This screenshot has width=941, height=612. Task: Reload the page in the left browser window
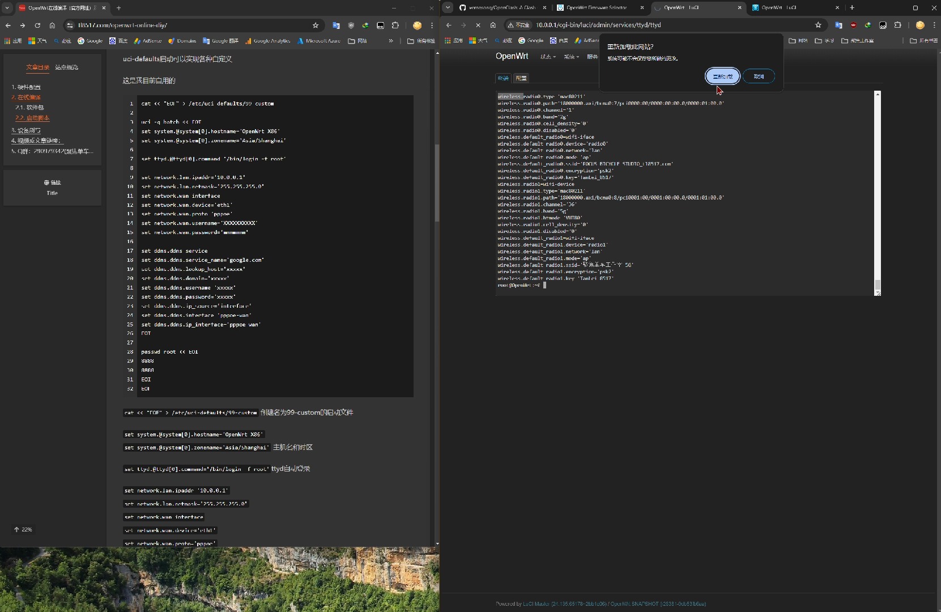37,25
